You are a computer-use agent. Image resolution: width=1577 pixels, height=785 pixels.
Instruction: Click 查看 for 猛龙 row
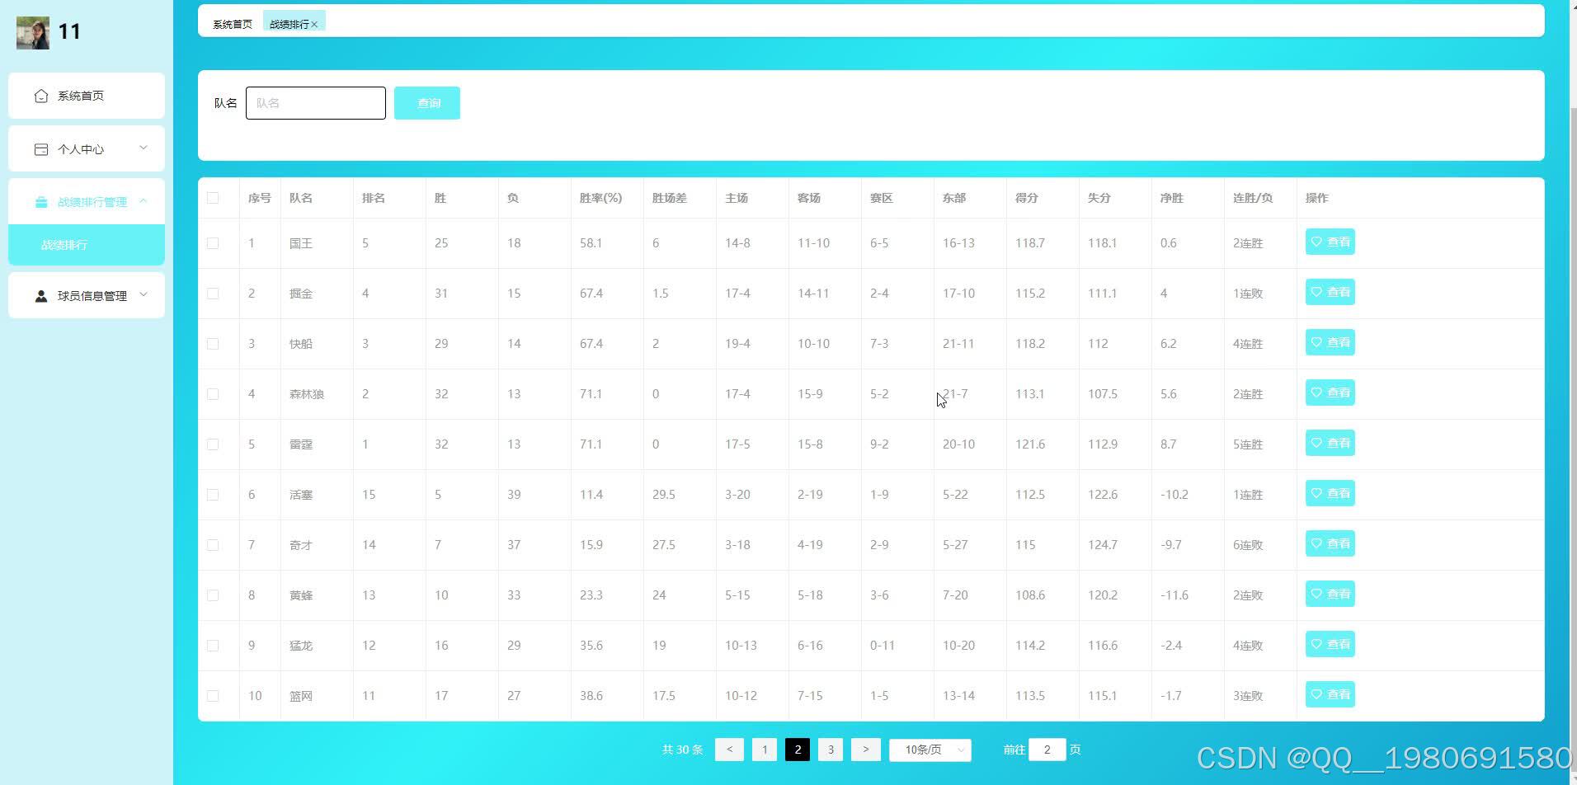coord(1330,644)
